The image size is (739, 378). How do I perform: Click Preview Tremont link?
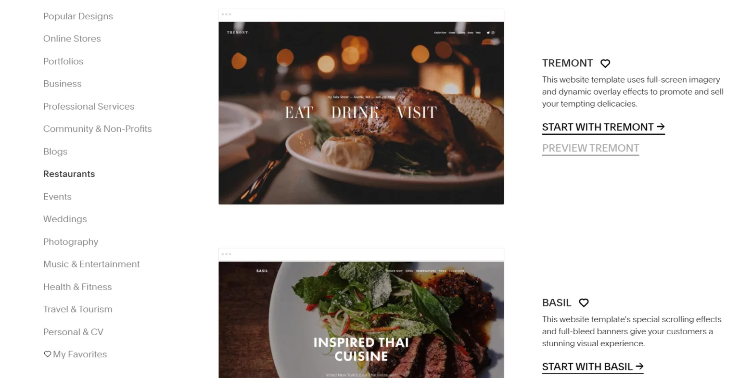coord(590,148)
